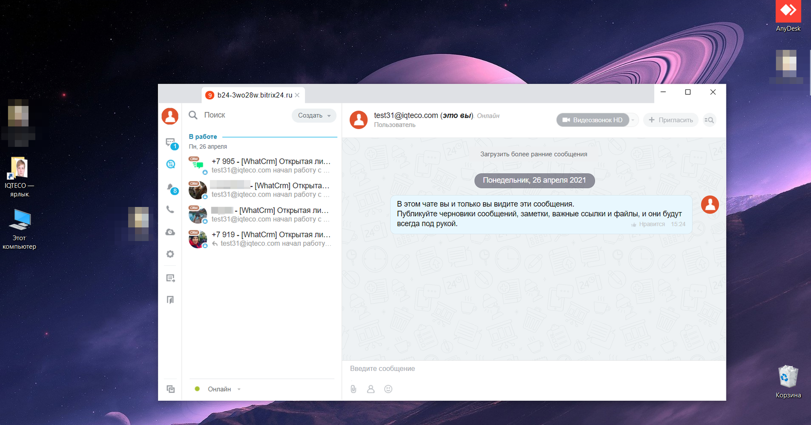Click test31@iqteco.com name in chat header
This screenshot has width=811, height=425.
pos(406,115)
